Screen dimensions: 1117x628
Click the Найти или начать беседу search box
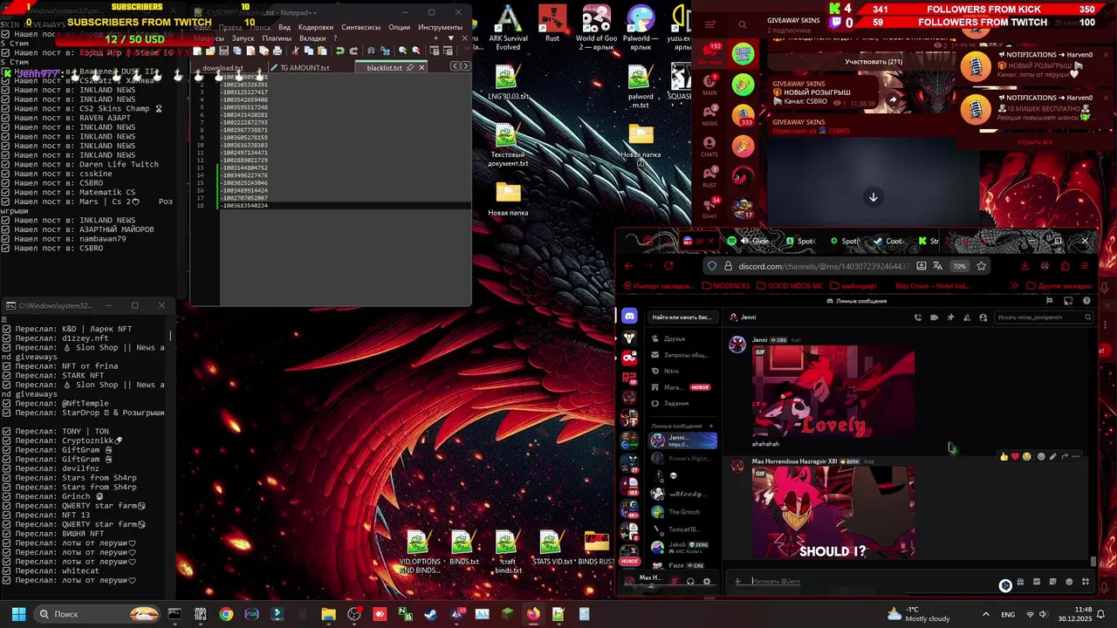[x=683, y=317]
